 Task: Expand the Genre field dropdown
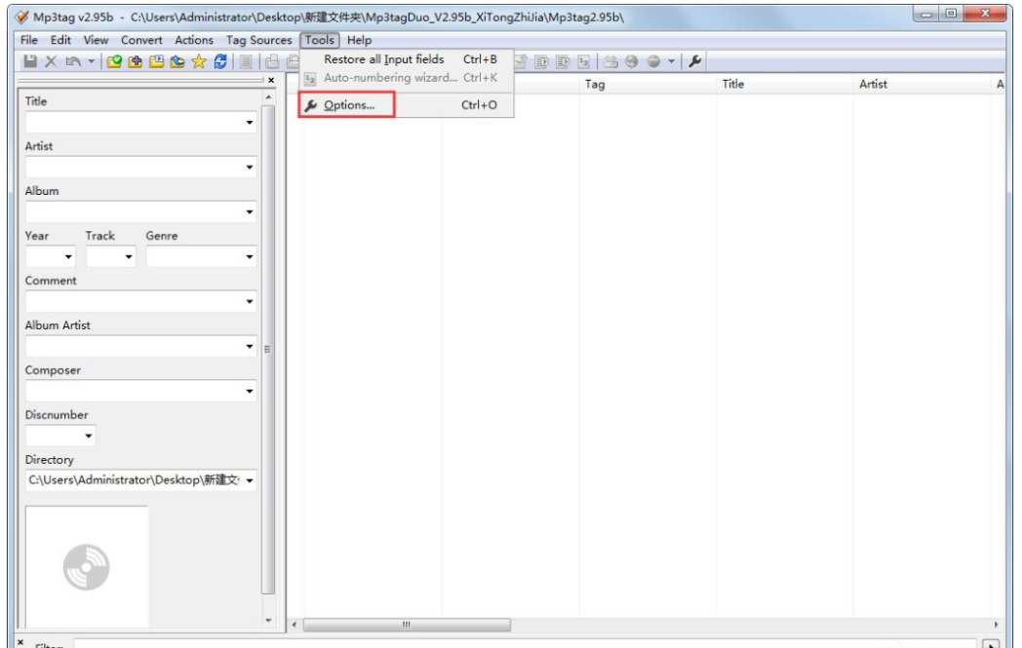pyautogui.click(x=249, y=256)
